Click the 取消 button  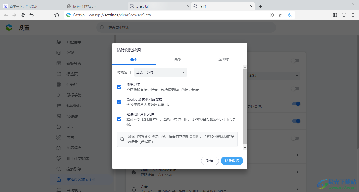210,161
